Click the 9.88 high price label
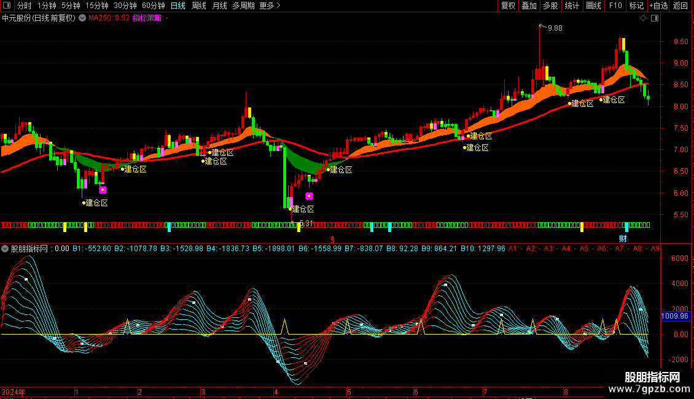 coord(555,28)
